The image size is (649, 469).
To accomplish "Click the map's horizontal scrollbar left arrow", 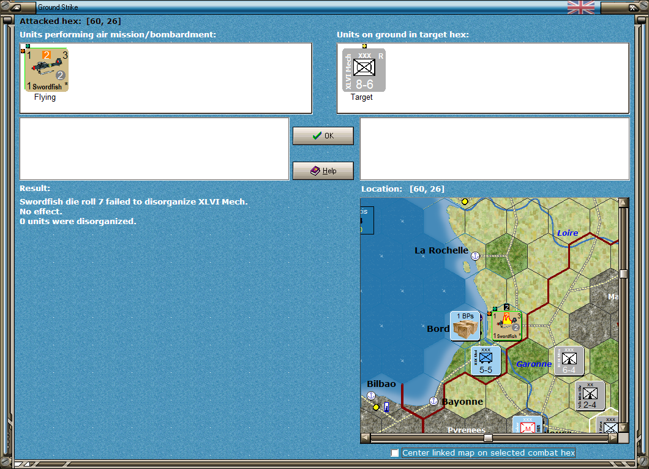I will [365, 438].
